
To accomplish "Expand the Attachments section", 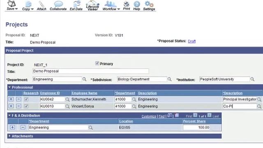I will (9, 136).
